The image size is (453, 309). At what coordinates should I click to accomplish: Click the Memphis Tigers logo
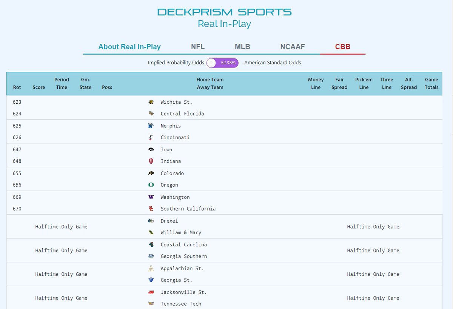click(151, 126)
